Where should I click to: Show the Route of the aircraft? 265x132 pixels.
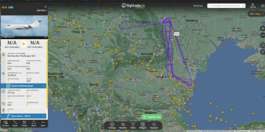[x=15, y=123]
